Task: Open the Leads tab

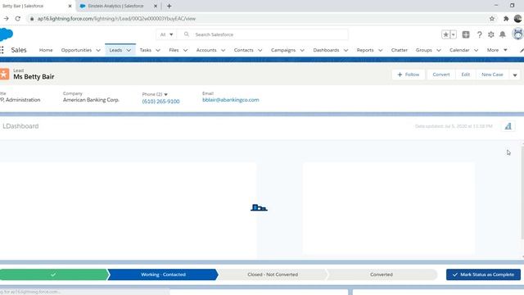Action: pyautogui.click(x=115, y=50)
